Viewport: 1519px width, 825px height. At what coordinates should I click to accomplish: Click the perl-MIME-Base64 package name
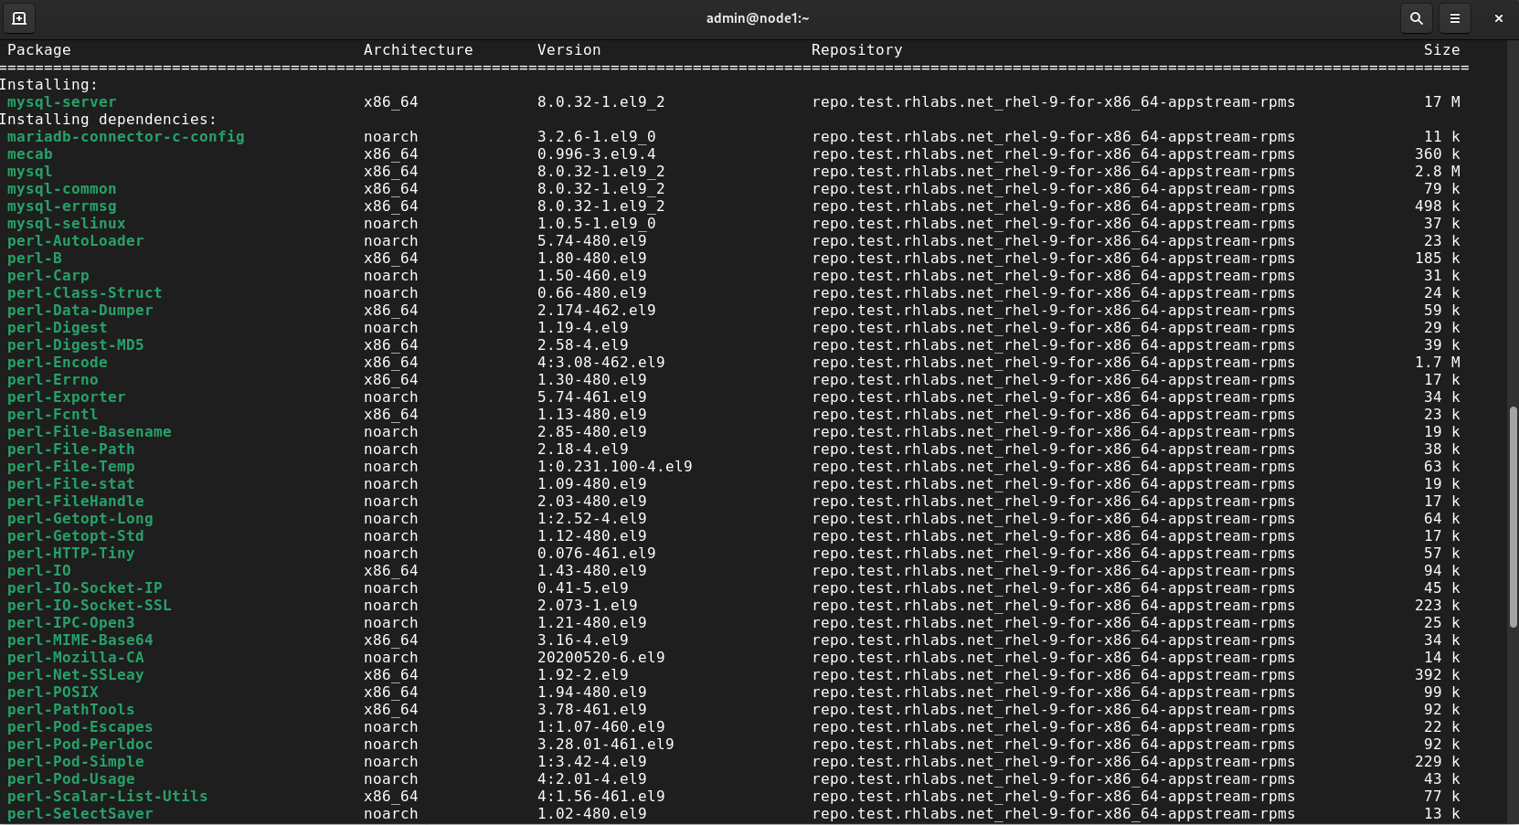(80, 640)
